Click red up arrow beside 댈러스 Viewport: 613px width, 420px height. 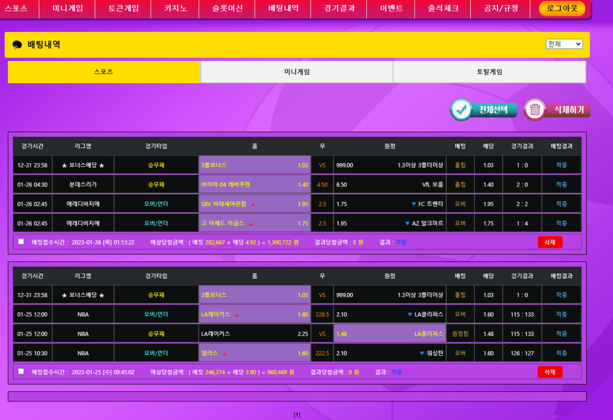225,354
